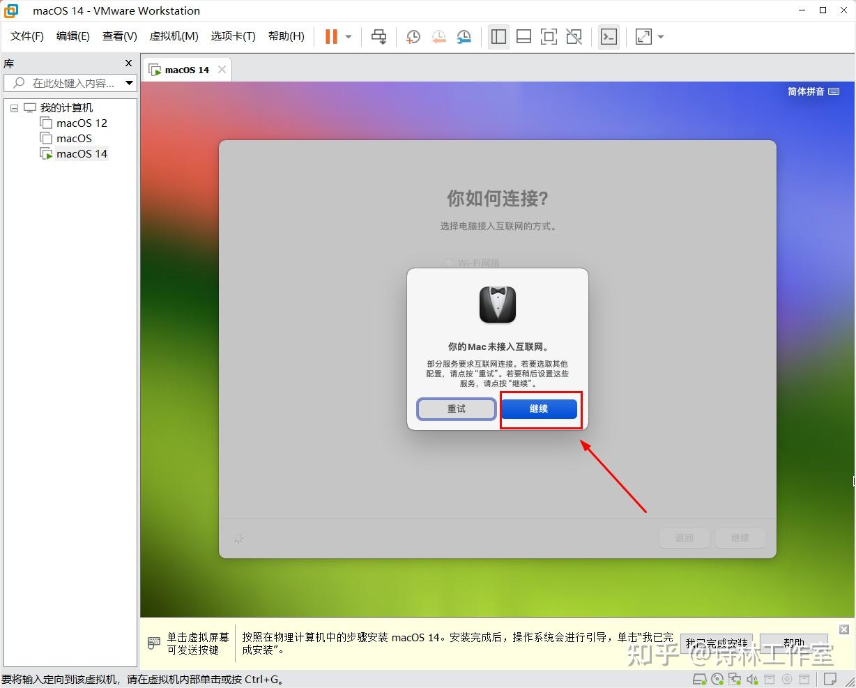The height and width of the screenshot is (688, 856).
Task: Toggle the library panel visibility
Action: click(498, 36)
